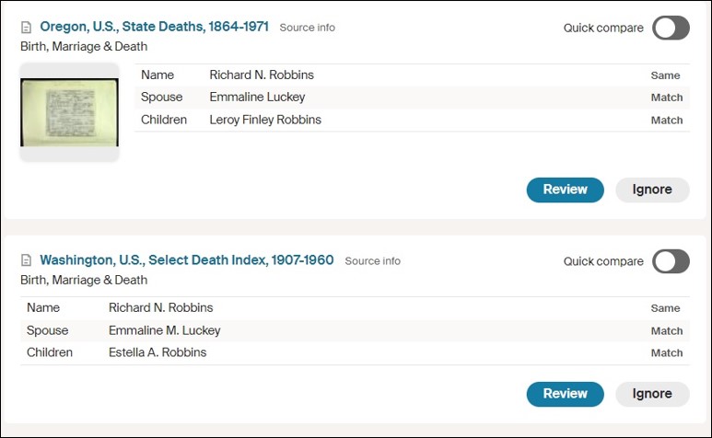Ignore the Oregon State Deaths hint

coord(652,190)
